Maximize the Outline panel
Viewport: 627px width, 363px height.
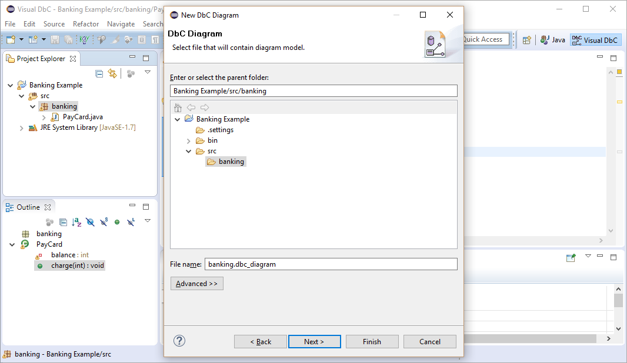coord(146,206)
